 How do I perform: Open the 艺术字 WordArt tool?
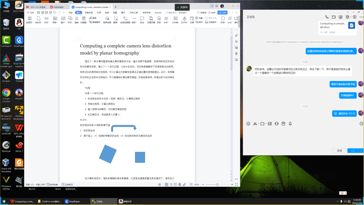[x=184, y=20]
